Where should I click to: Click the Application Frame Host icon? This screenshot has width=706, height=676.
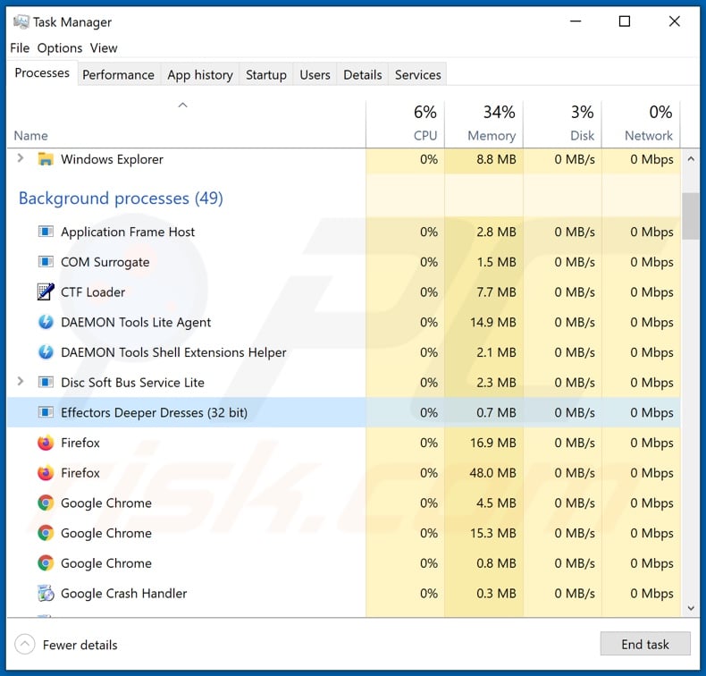pyautogui.click(x=46, y=232)
